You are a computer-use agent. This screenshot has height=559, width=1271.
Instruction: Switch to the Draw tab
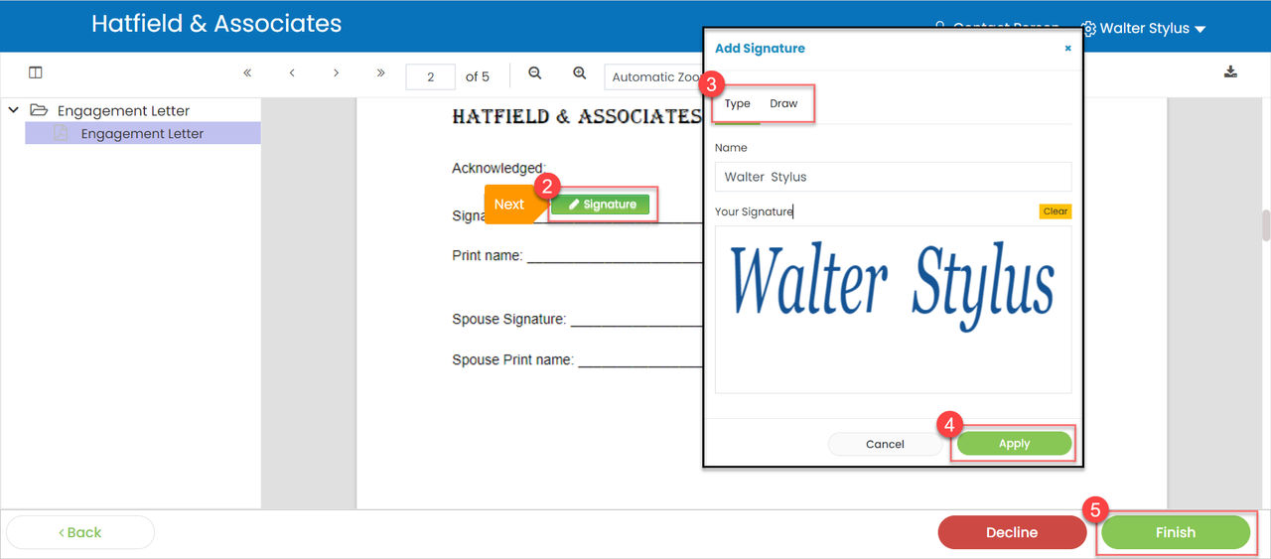point(783,103)
